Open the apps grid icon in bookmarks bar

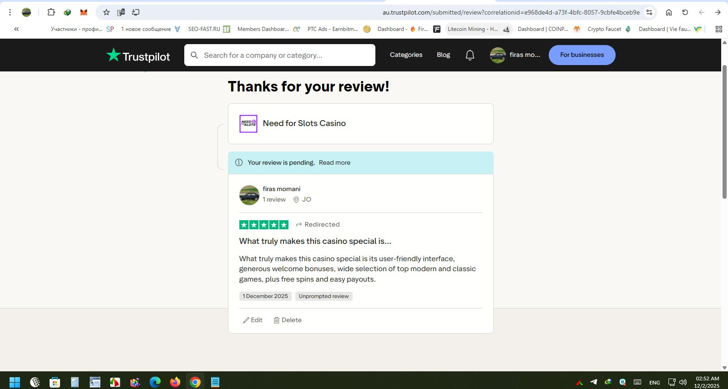click(719, 29)
